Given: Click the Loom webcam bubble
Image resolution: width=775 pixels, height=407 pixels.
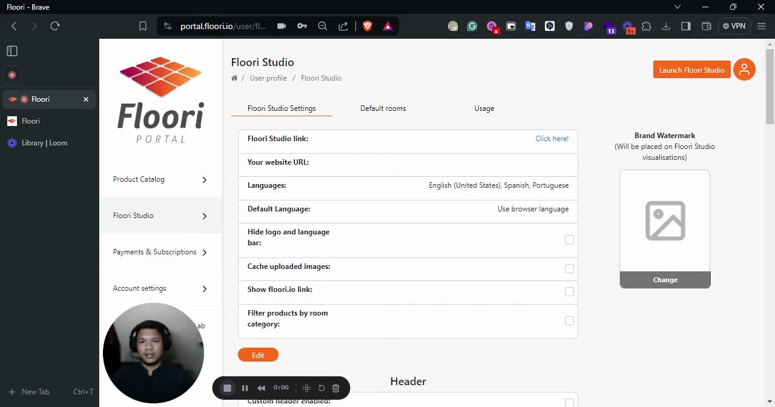Looking at the screenshot, I should point(153,353).
